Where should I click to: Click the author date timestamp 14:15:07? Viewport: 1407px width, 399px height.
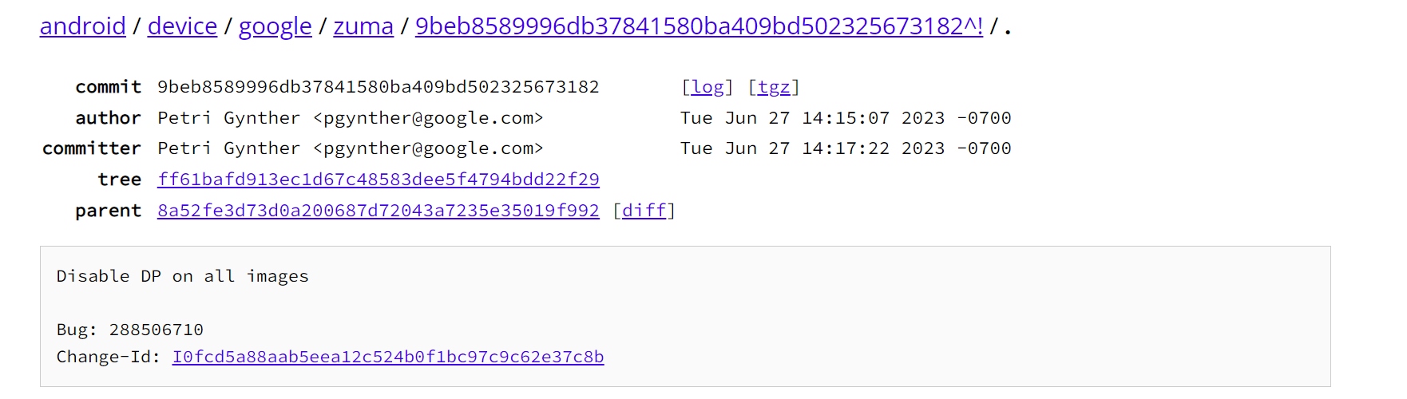846,118
